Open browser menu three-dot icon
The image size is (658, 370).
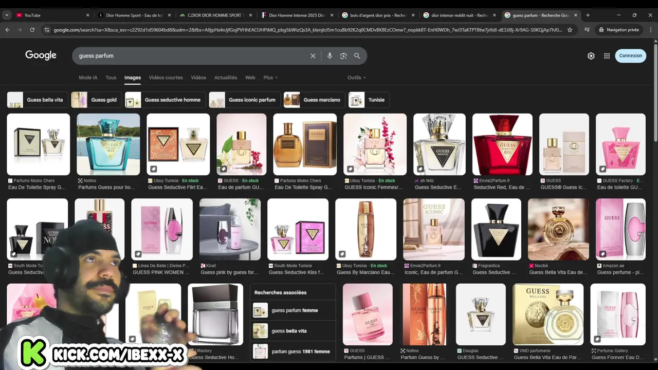650,30
